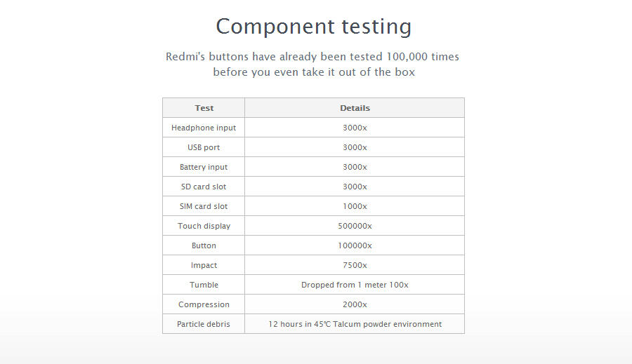Click the Component testing heading
The width and height of the screenshot is (632, 364).
pyautogui.click(x=314, y=27)
